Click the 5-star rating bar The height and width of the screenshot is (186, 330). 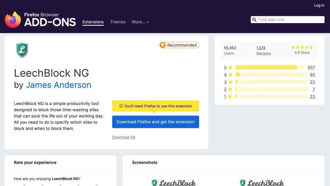click(x=270, y=67)
